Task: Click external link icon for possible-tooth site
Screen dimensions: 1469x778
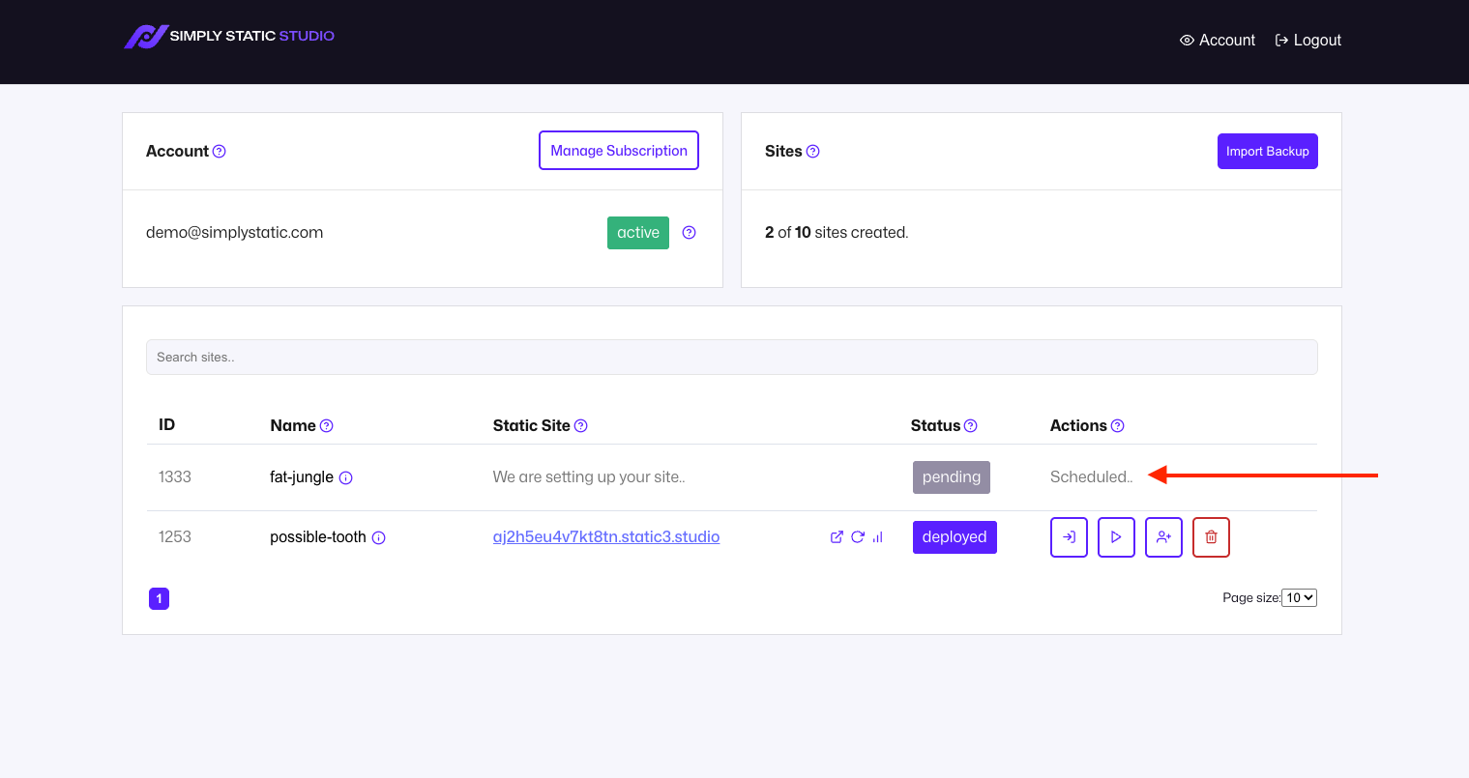Action: [837, 537]
